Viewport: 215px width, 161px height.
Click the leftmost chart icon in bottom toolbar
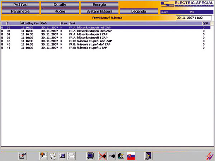tap(23, 156)
